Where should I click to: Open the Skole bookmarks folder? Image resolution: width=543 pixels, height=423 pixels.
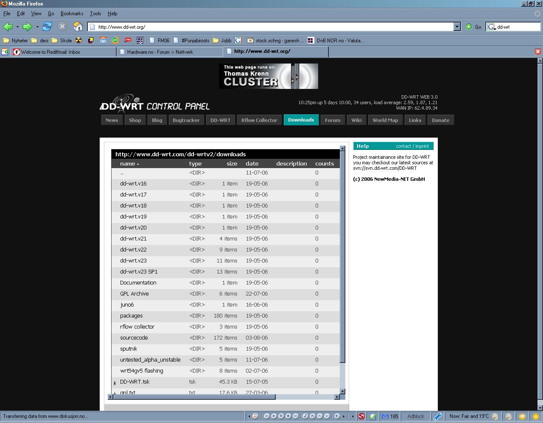pos(62,41)
